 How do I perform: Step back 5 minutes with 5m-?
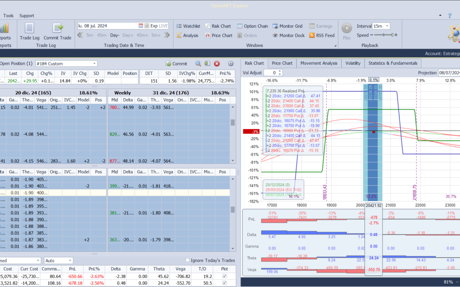point(90,35)
